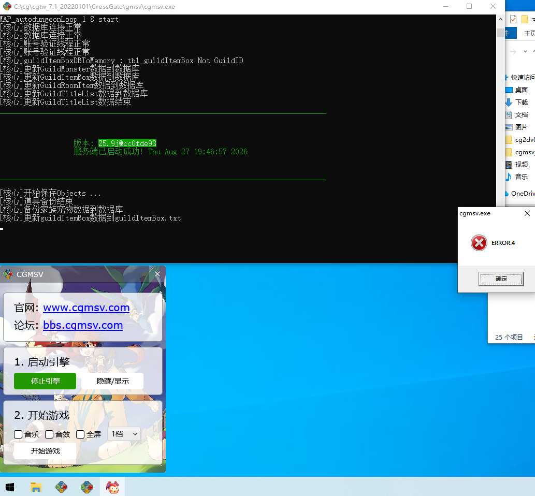
Task: Open the Windows Start menu
Action: [x=10, y=487]
